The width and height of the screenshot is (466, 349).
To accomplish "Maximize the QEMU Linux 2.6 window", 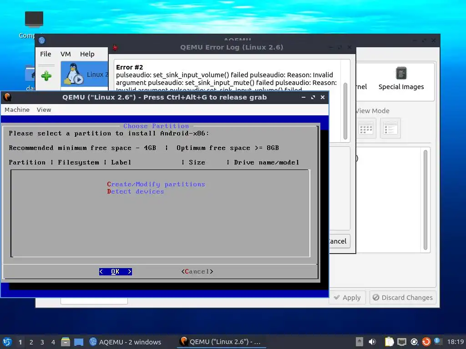I will (313, 97).
